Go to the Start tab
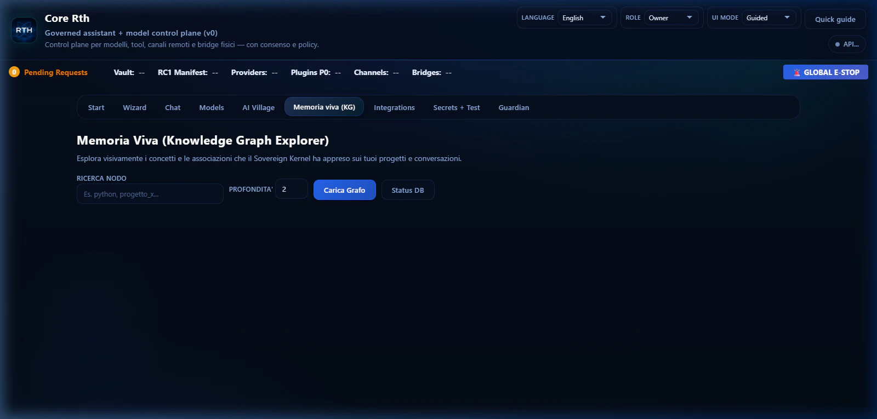 (x=96, y=107)
